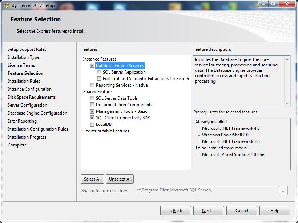Click the Installation Progress step
The height and width of the screenshot is (223, 298).
[x=27, y=137]
